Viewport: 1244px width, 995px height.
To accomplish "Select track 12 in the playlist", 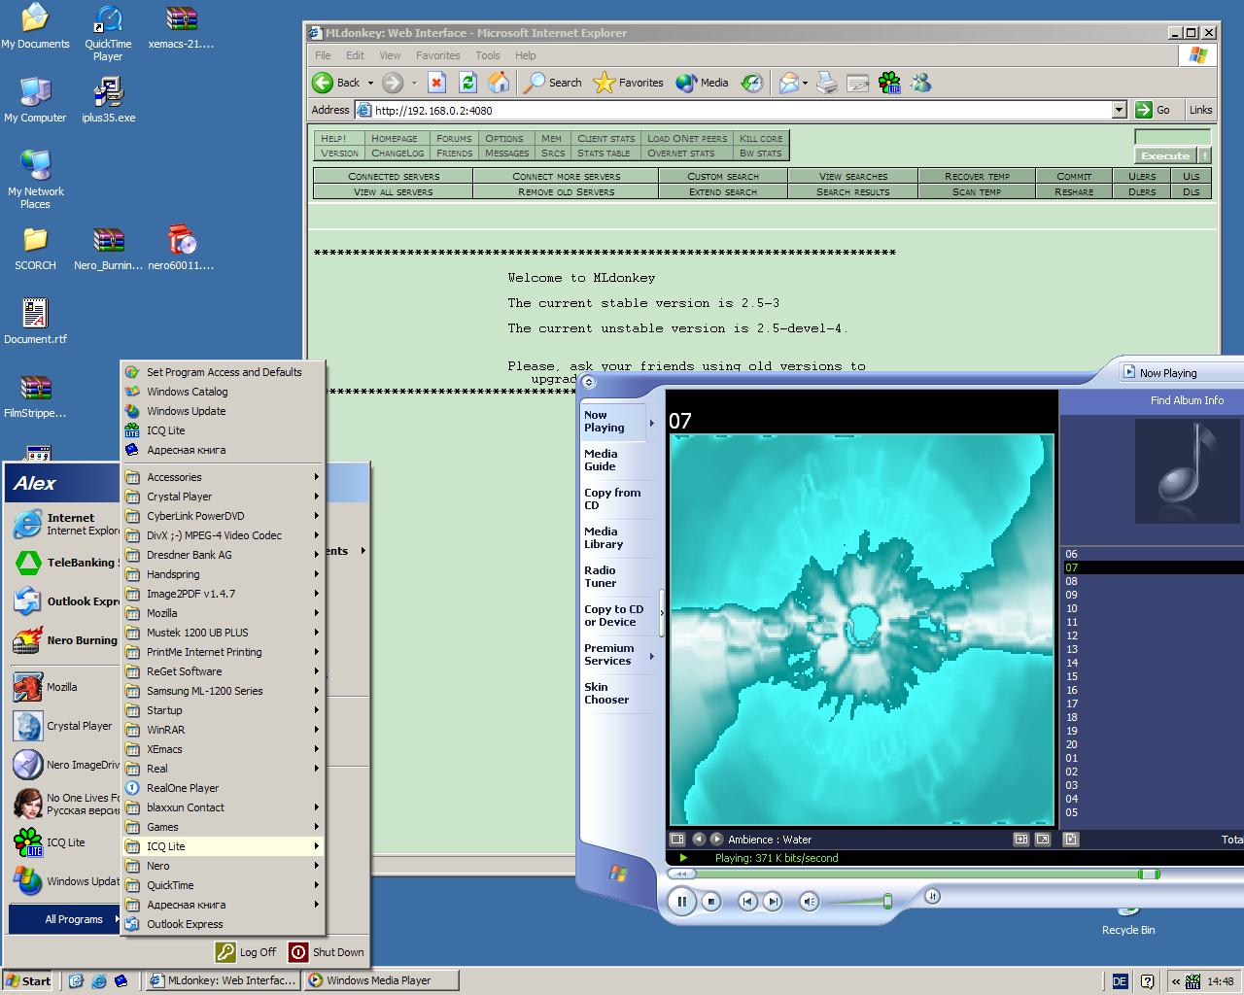I will point(1153,635).
